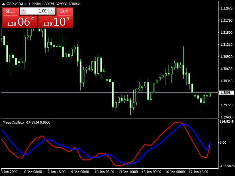Click the current price label 1.30064
The width and height of the screenshot is (235, 176).
click(226, 93)
